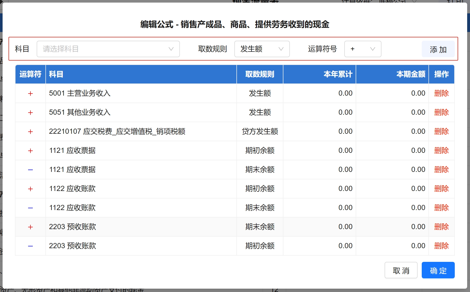Image resolution: width=470 pixels, height=292 pixels.
Task: Click plus operator icon for 5001 主营业务收入
Action: 30,94
